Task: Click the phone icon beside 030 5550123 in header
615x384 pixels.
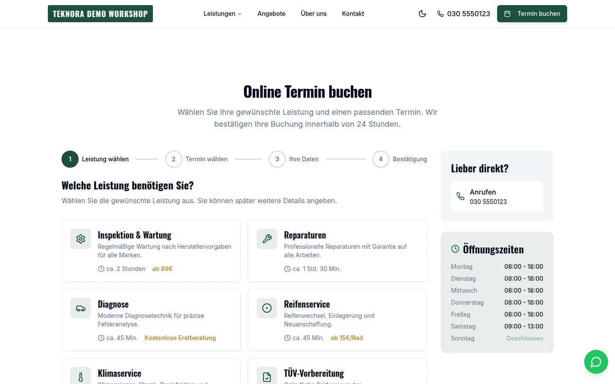Action: 440,14
